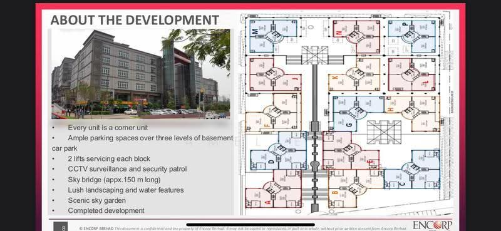The height and width of the screenshot is (231, 501).
Task: Tap the building exterior photo
Action: [x=140, y=74]
